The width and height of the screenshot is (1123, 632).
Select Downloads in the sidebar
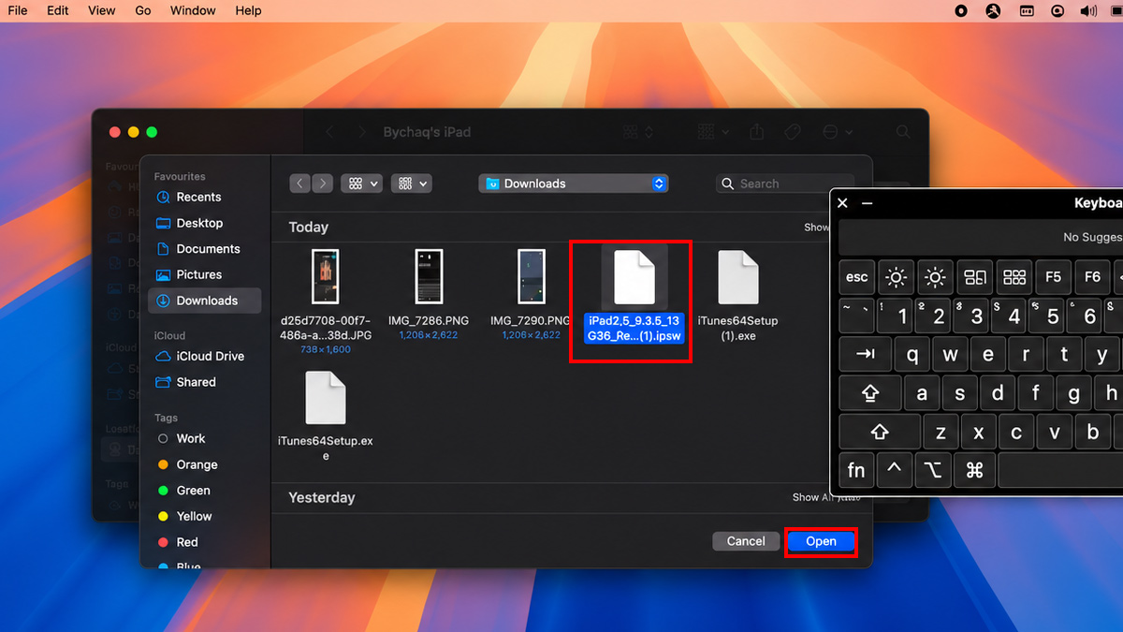click(x=204, y=301)
